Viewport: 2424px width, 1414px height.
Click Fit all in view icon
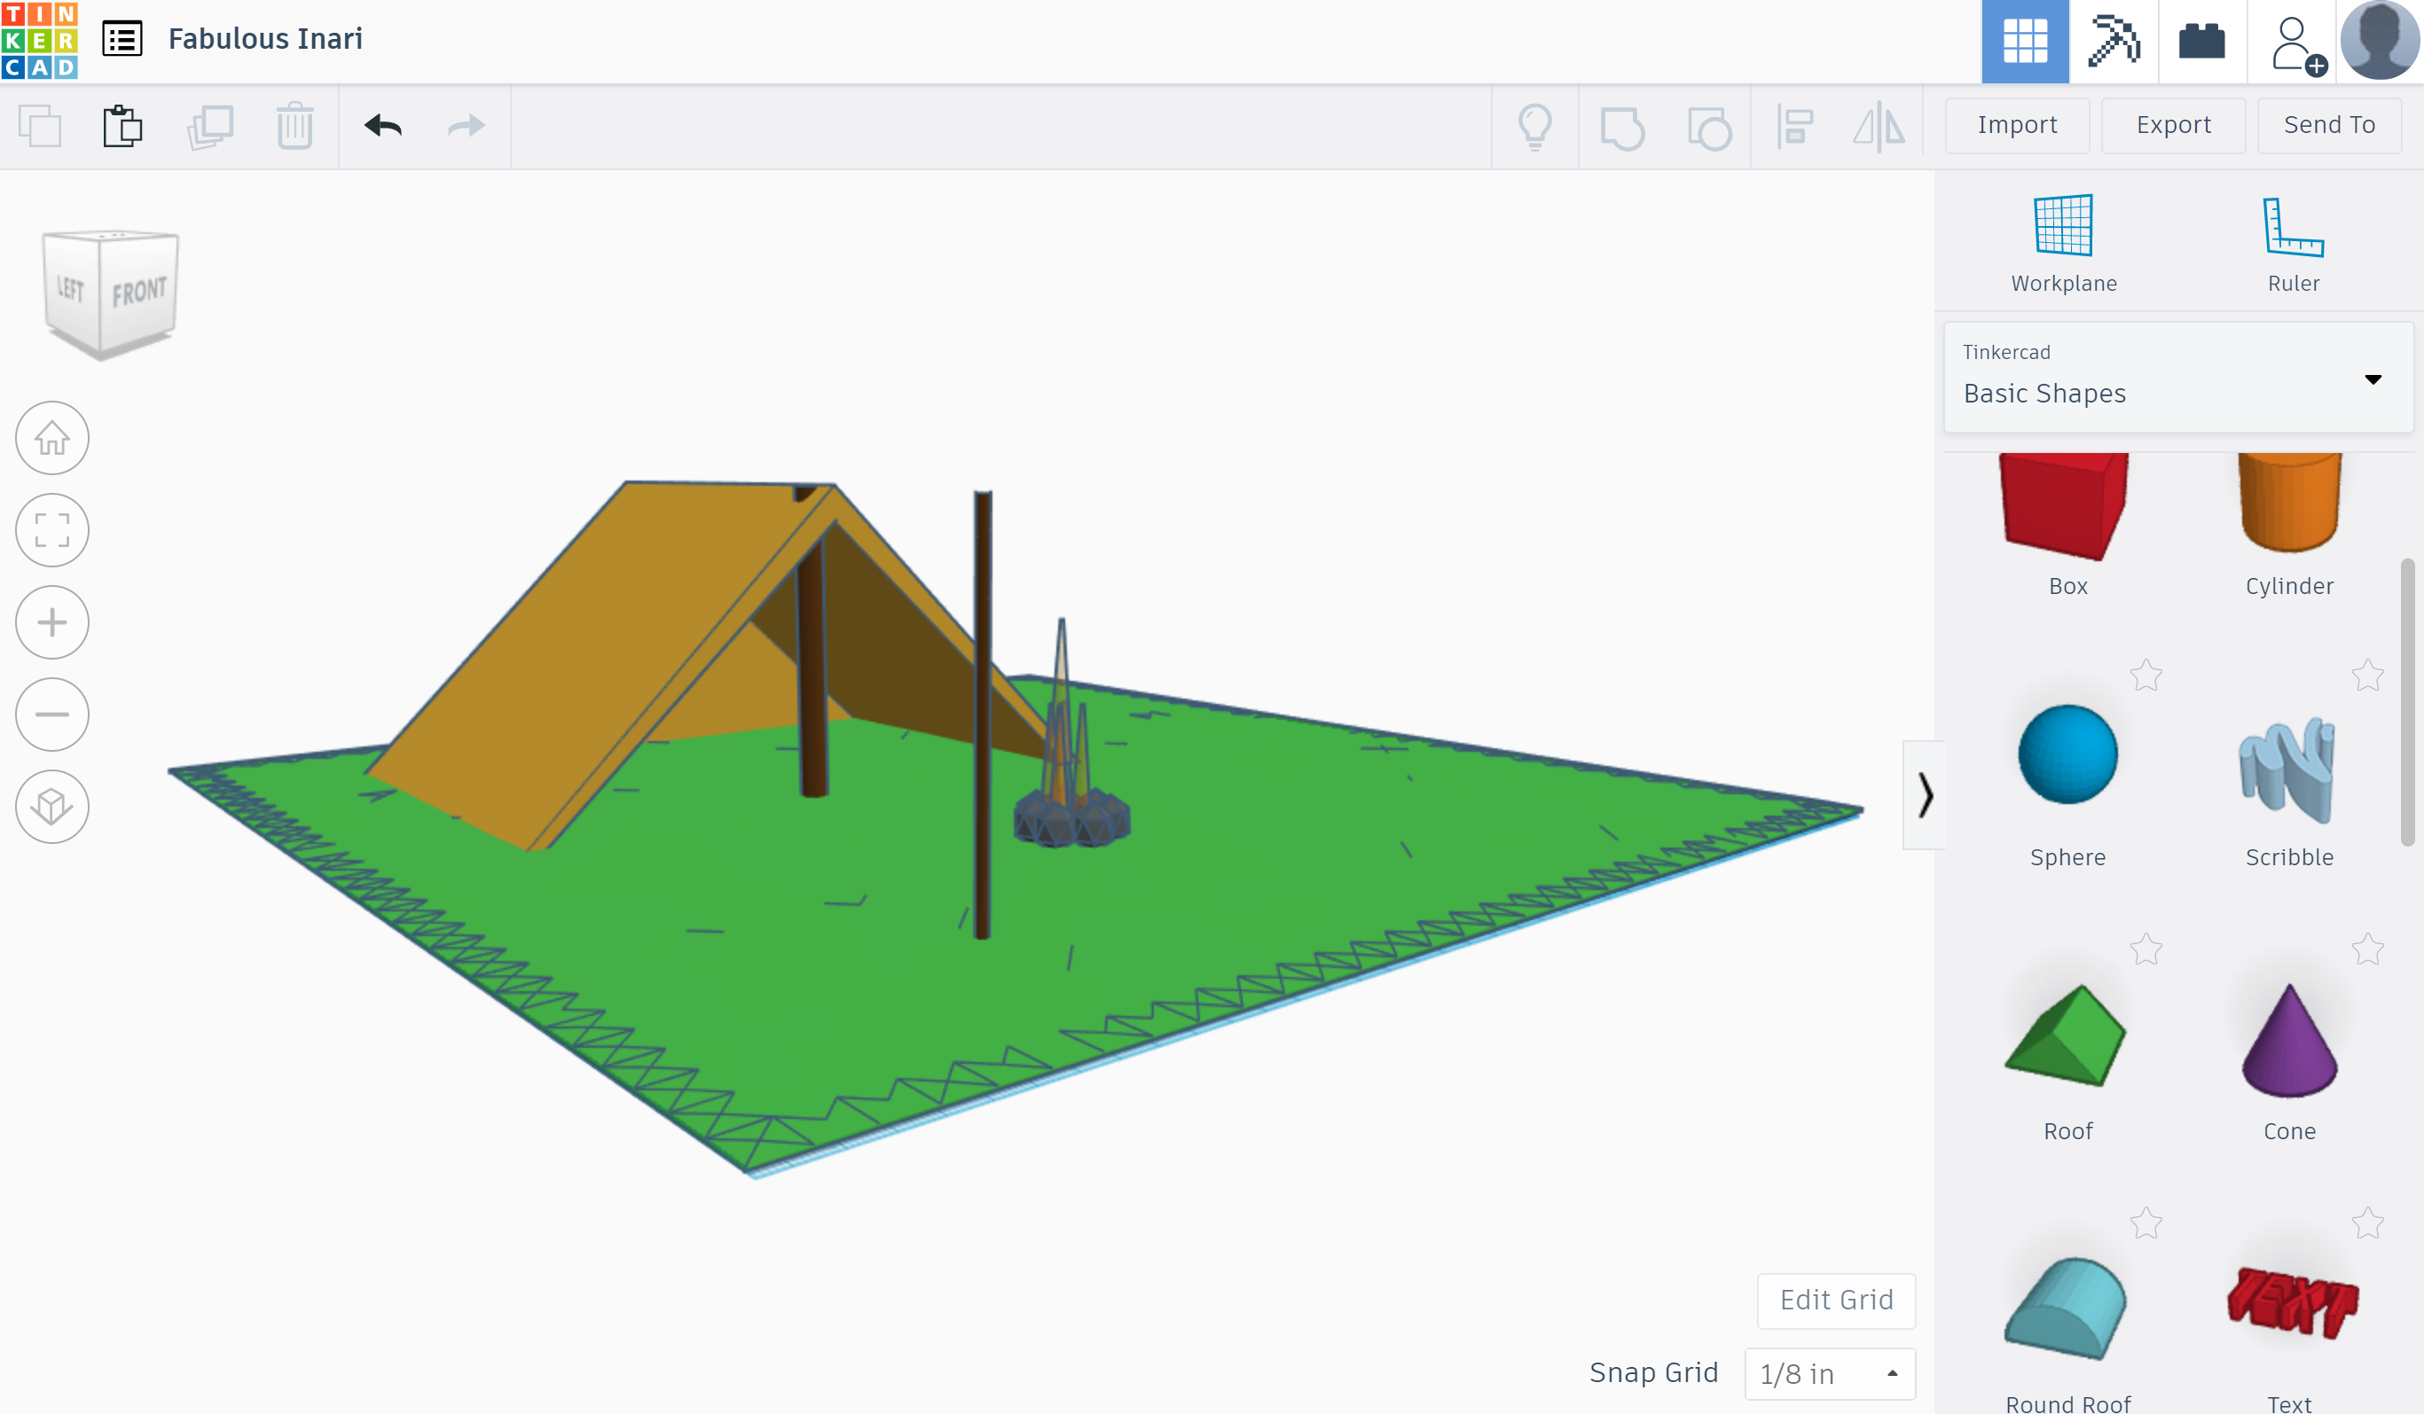52,529
